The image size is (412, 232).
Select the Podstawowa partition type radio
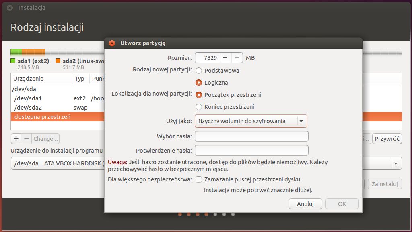(198, 71)
